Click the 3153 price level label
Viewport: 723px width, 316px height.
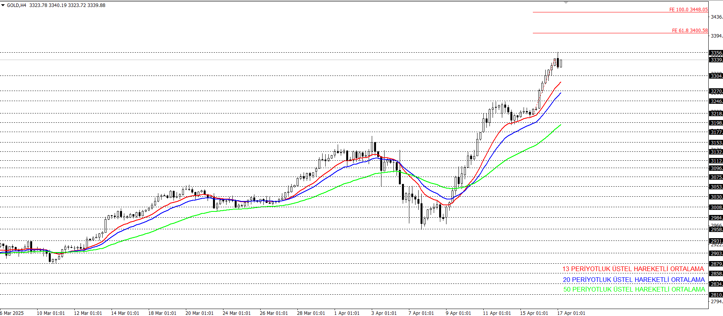click(x=716, y=143)
